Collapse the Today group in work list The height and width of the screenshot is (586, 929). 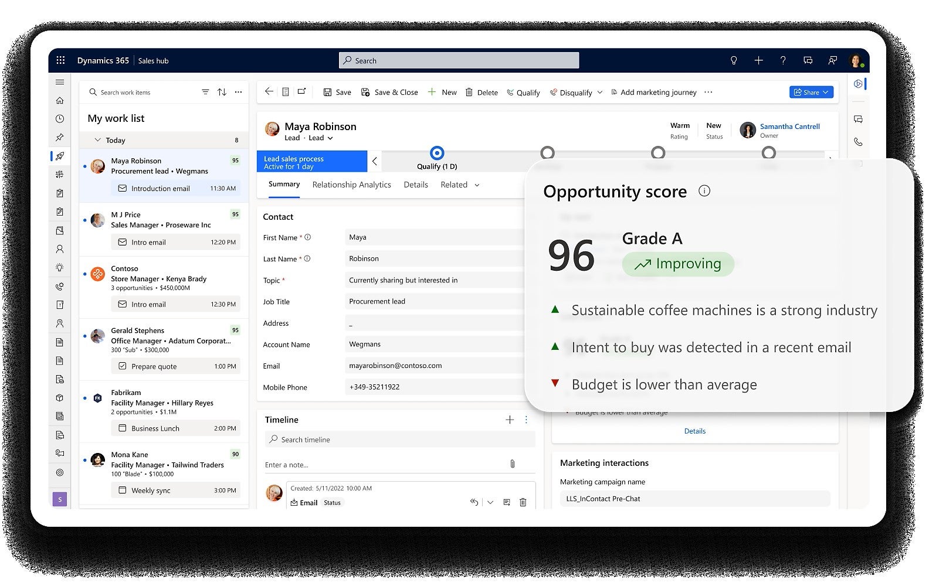[97, 140]
